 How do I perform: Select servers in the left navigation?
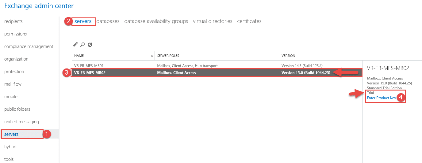(x=11, y=134)
